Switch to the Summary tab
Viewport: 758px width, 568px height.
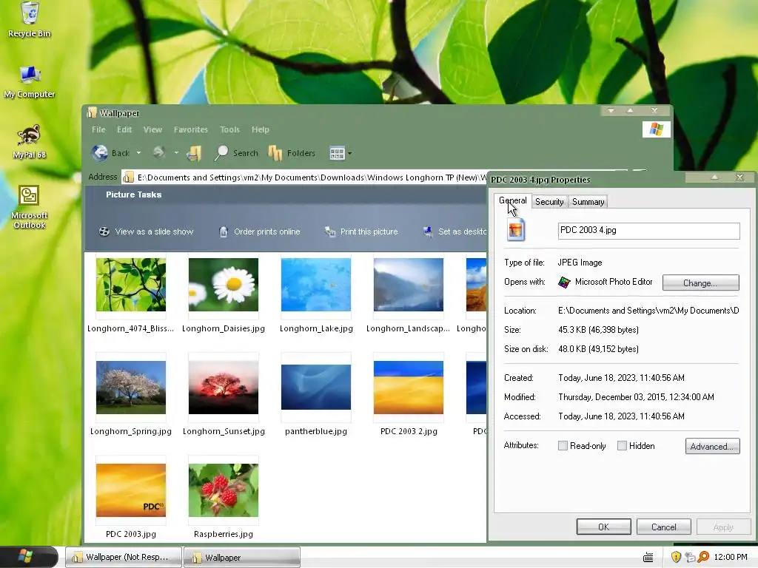pyautogui.click(x=588, y=202)
